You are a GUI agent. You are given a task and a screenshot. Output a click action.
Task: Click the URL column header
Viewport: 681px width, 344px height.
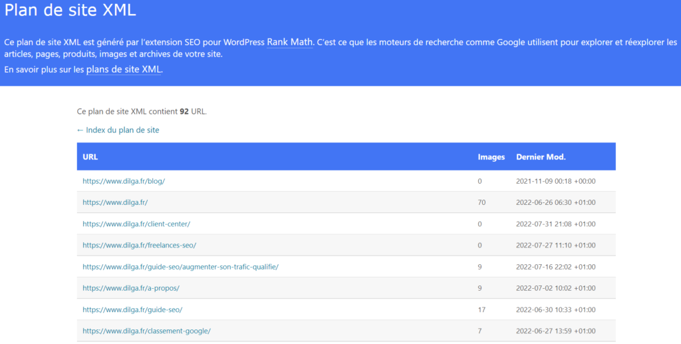pyautogui.click(x=90, y=157)
